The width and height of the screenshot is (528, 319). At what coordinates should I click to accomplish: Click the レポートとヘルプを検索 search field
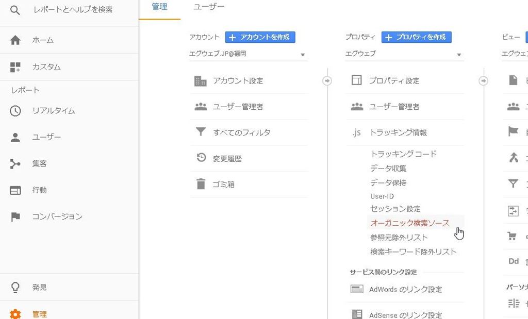[72, 10]
